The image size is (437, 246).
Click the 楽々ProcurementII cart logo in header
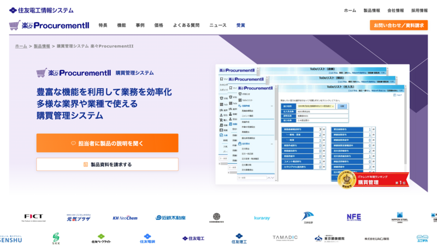pos(49,25)
